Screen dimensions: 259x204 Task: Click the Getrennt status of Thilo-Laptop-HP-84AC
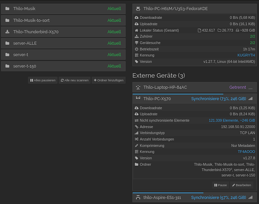[x=238, y=87]
